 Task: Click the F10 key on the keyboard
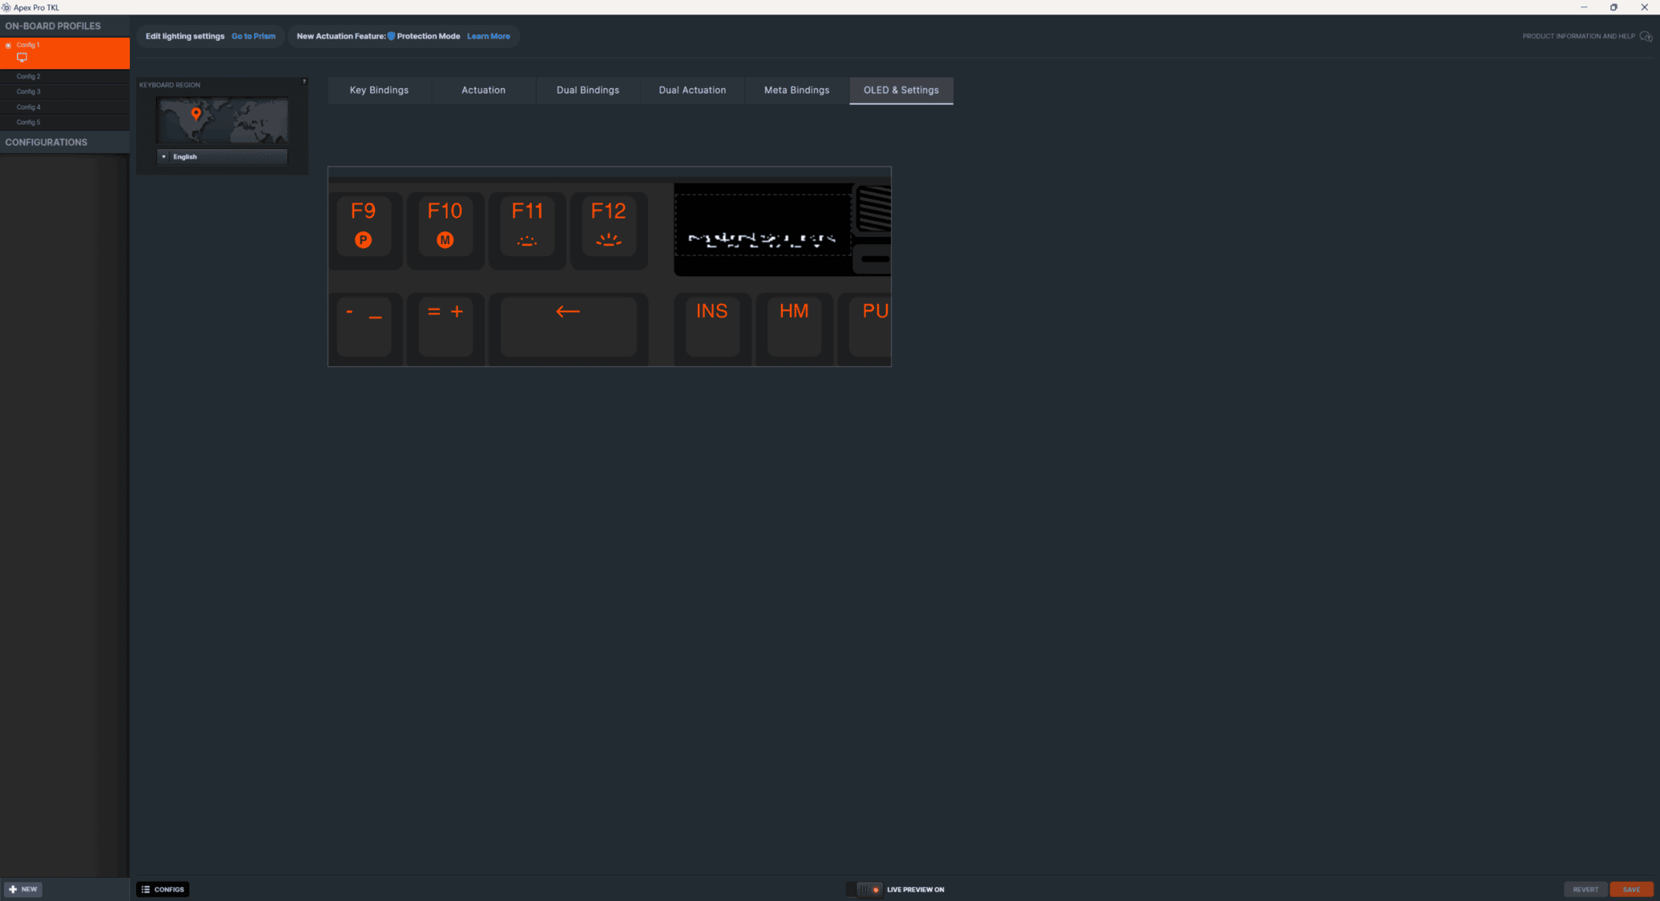tap(445, 229)
